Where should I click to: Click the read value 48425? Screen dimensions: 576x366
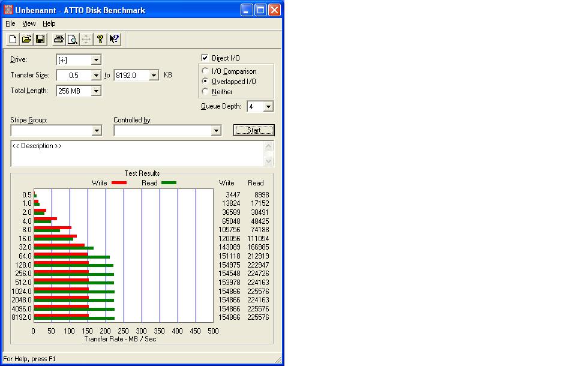[x=260, y=221]
